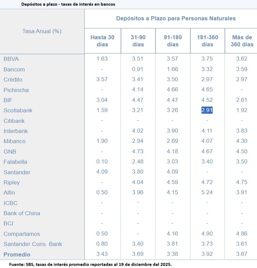Click the Alfin 5.24 rate cell
This screenshot has width=257, height=268.
pos(207,193)
